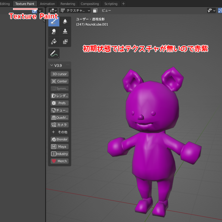Switch to the Animation workspace tab
Viewport: 222px width, 222px height.
[x=47, y=4]
